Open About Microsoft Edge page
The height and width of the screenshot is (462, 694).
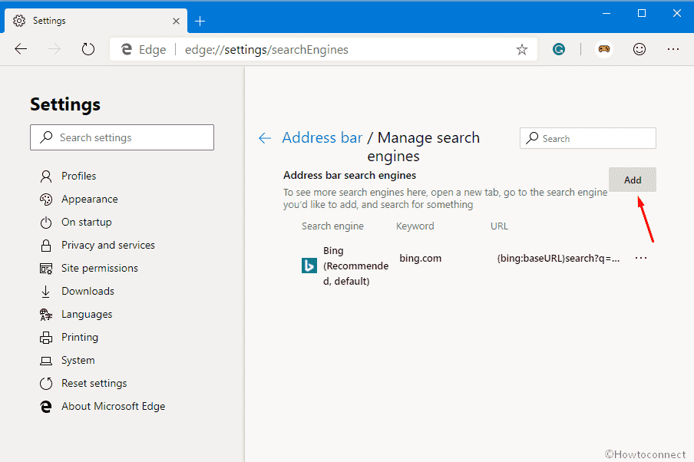[x=114, y=406]
